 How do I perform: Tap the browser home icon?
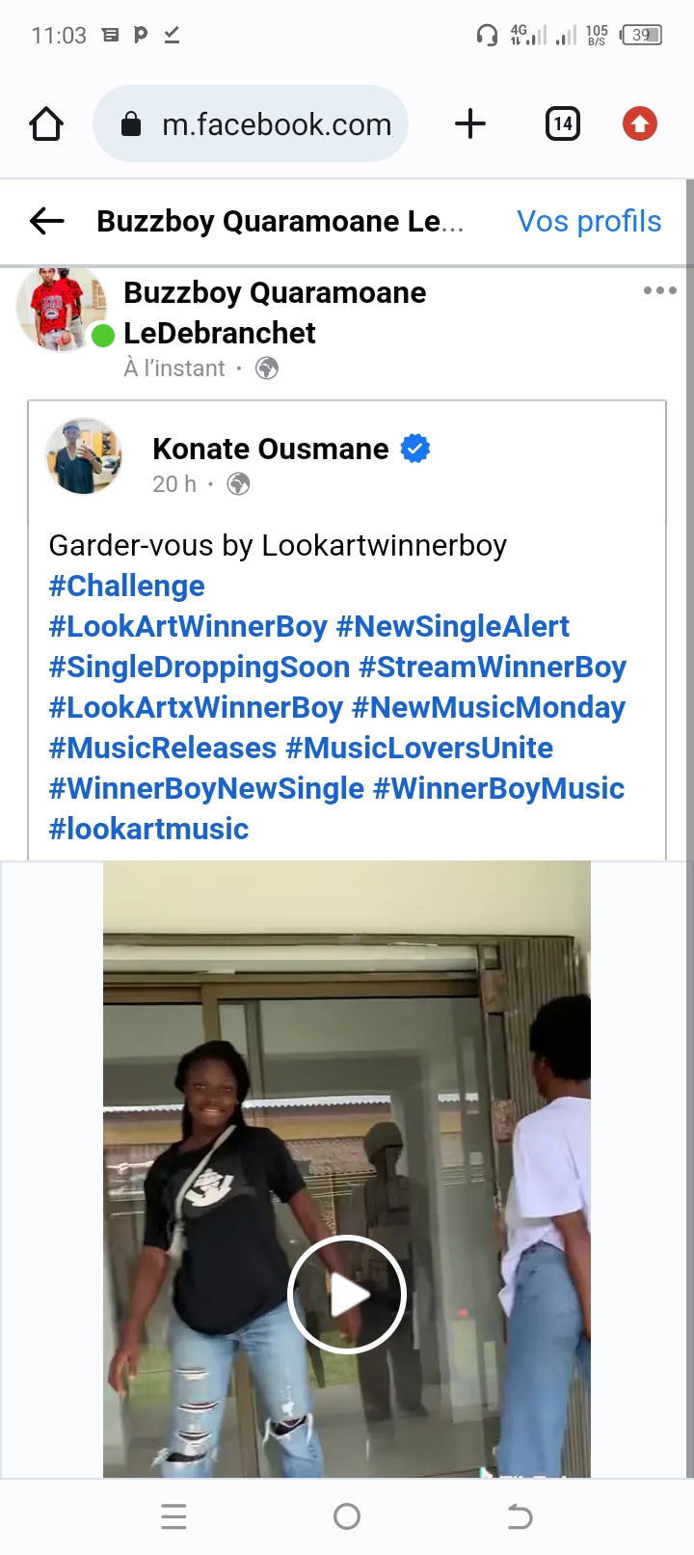[46, 124]
